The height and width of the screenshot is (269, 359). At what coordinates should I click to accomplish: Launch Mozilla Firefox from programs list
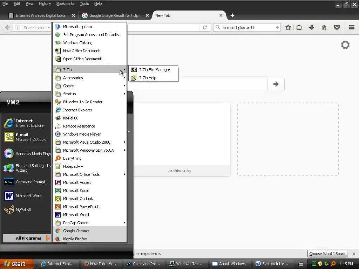(x=90, y=239)
